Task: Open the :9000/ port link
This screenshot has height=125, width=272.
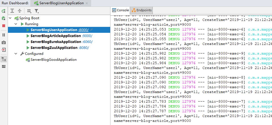Action: (87, 36)
